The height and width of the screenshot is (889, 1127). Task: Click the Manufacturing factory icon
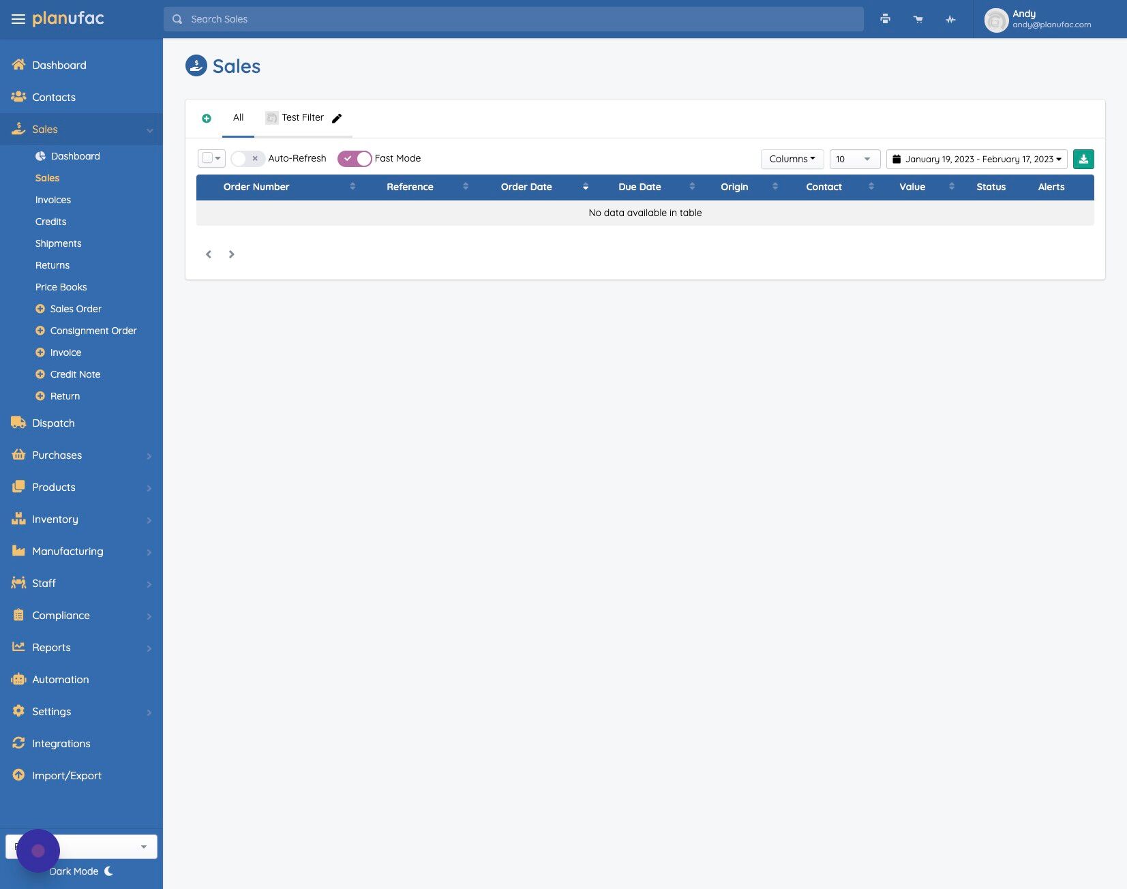point(18,551)
